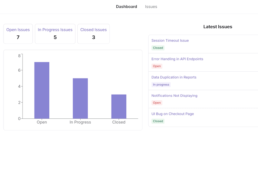Open the In Progress Issues card link
The width and height of the screenshot is (258, 193).
coord(55,30)
